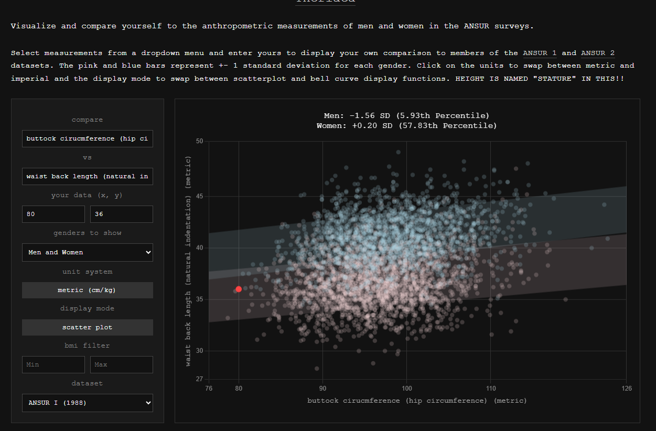Click the 'your data (x, y)' label

click(88, 195)
